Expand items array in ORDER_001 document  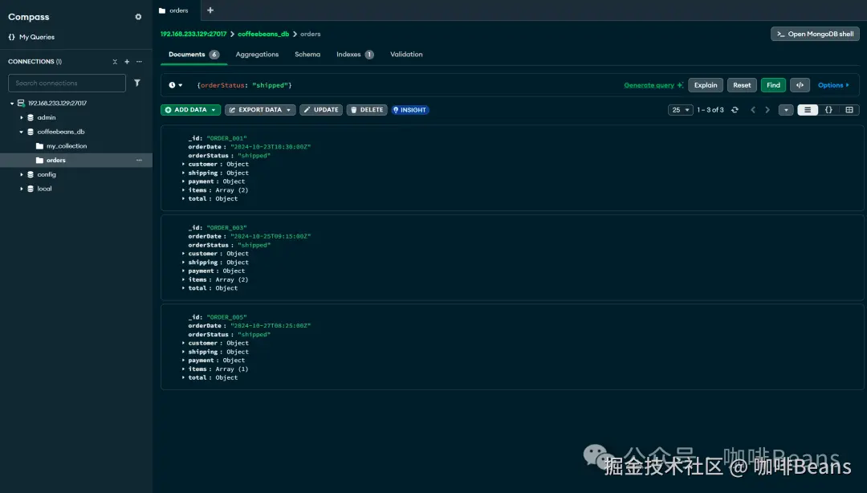pyautogui.click(x=183, y=189)
